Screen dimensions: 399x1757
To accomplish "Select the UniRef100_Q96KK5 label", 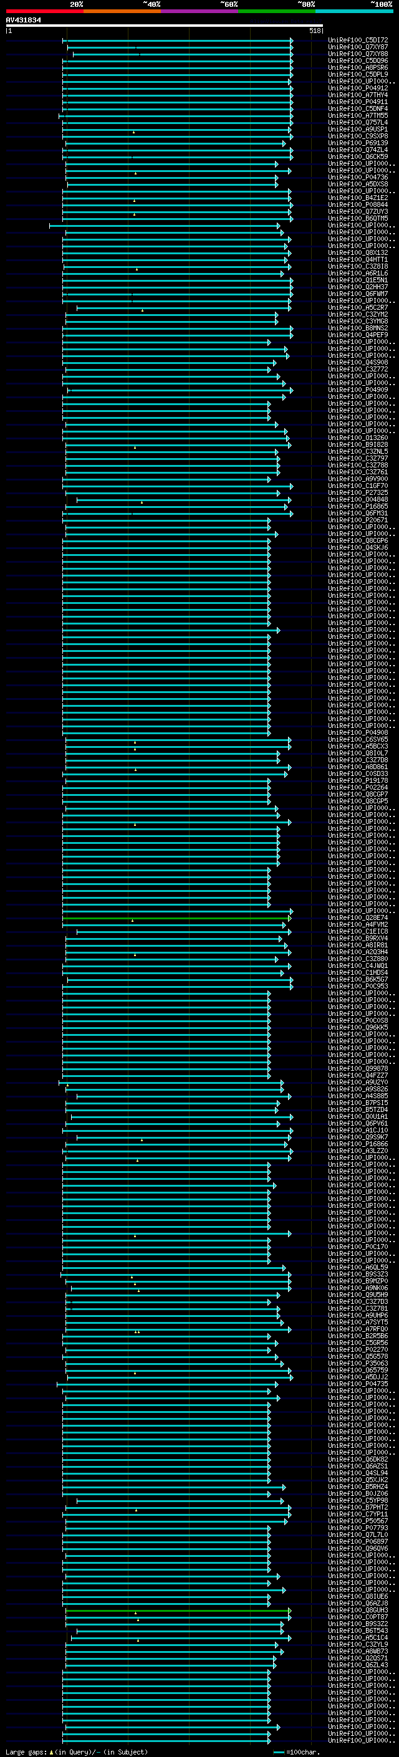I will pos(358,1028).
